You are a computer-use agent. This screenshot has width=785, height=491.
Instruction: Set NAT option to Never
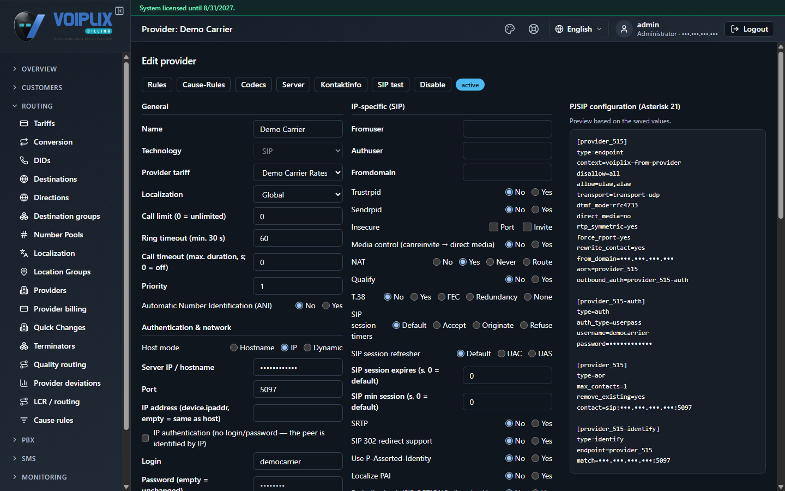[x=490, y=262]
